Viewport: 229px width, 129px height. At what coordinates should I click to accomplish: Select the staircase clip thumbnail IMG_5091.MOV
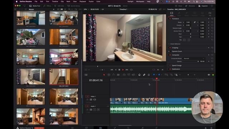(64, 77)
